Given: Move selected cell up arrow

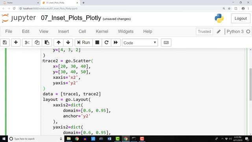Looking at the screenshot, I should (59, 43).
